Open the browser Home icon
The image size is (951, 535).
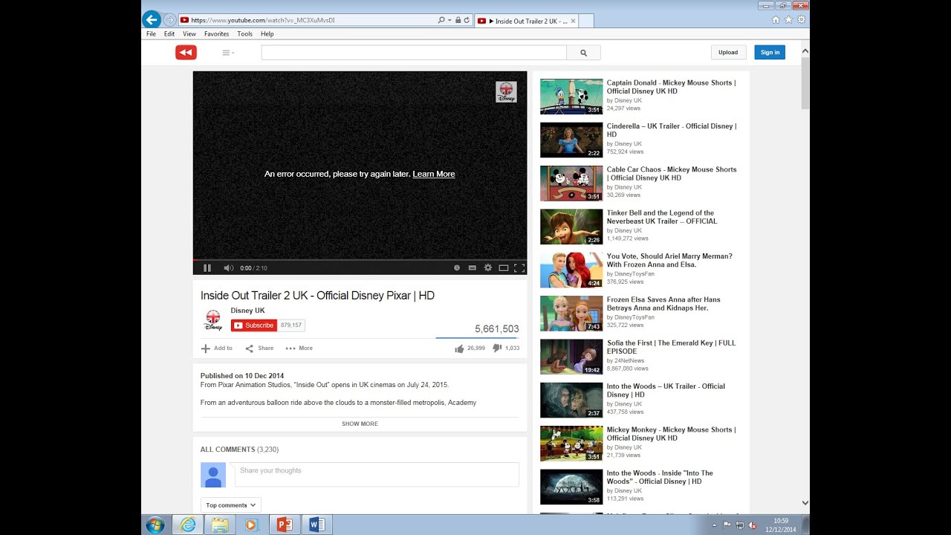click(x=776, y=20)
